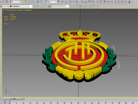The width and height of the screenshot is (138, 104).
Task: Toggle the Spinner Snap
Action: 93,2
